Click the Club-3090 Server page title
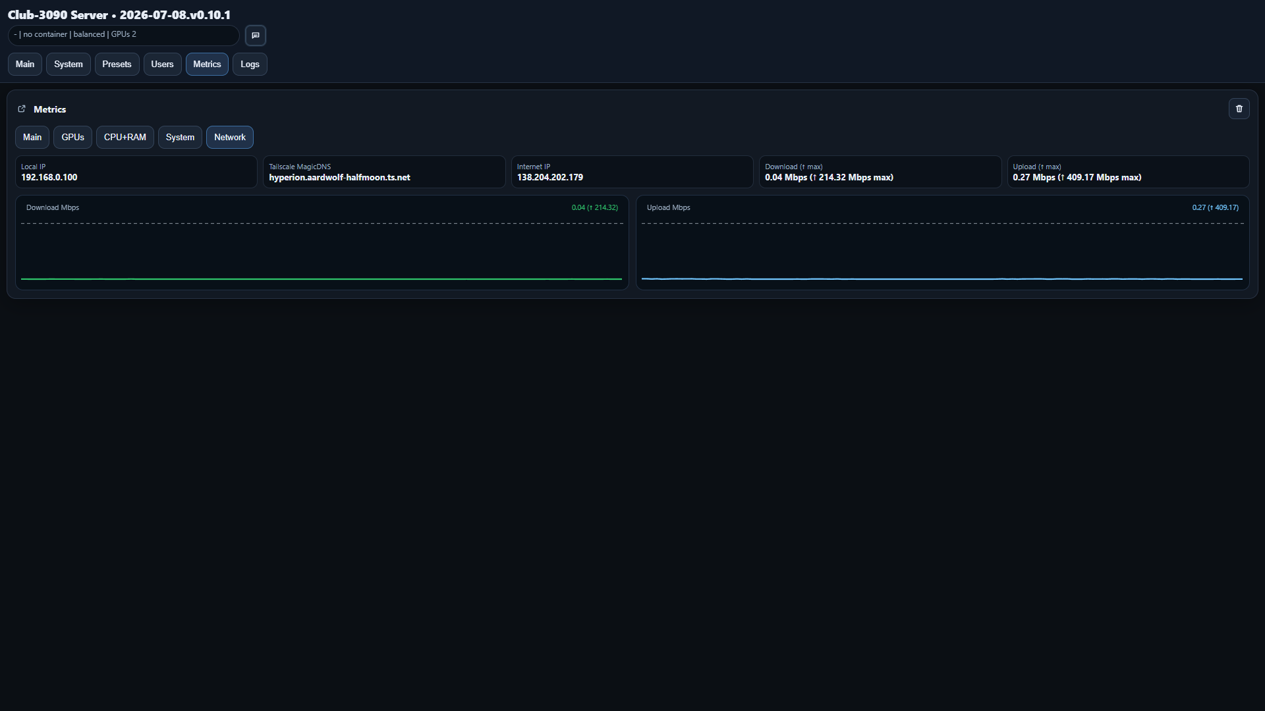Screen dimensions: 1265x711 click(x=119, y=14)
